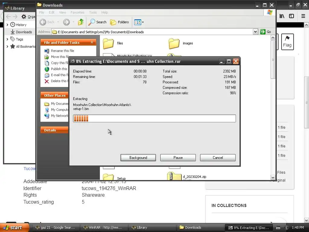Select the images folder icon

[x=174, y=43]
